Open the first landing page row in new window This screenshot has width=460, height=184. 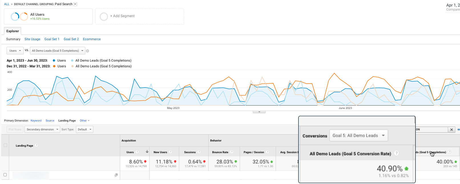(x=116, y=175)
